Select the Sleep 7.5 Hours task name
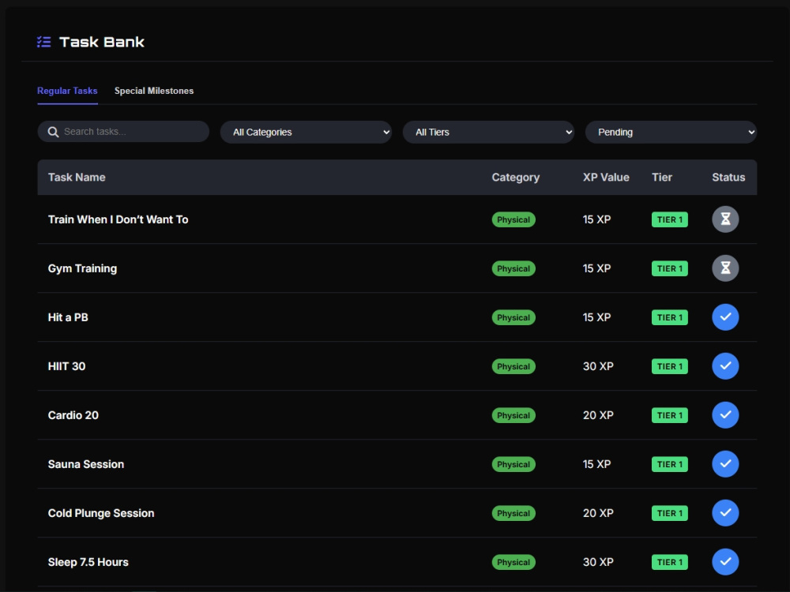This screenshot has width=790, height=592. point(88,562)
